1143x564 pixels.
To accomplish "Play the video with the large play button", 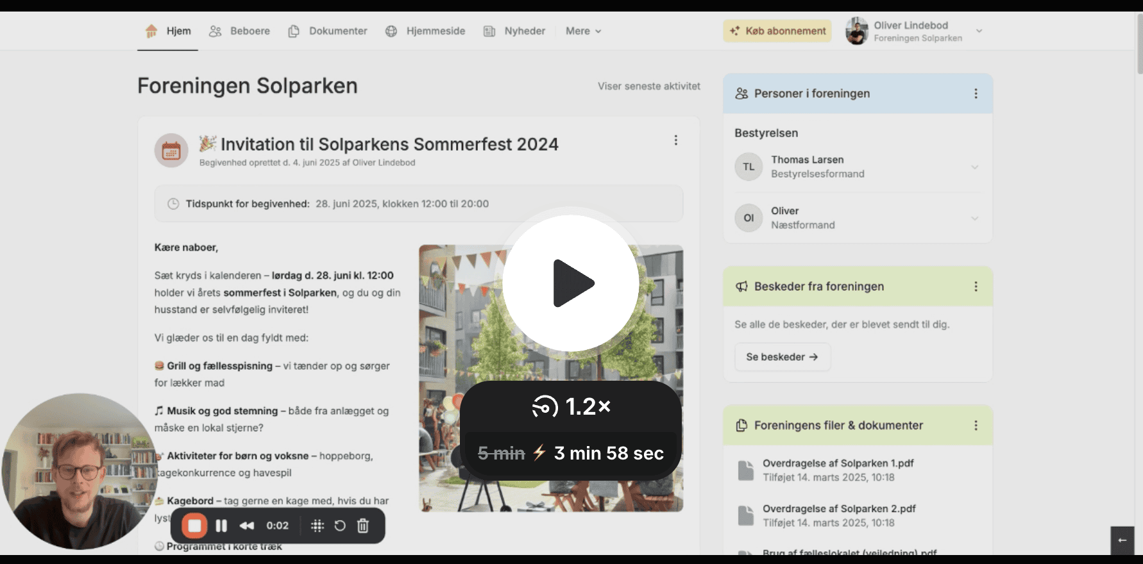I will (571, 283).
